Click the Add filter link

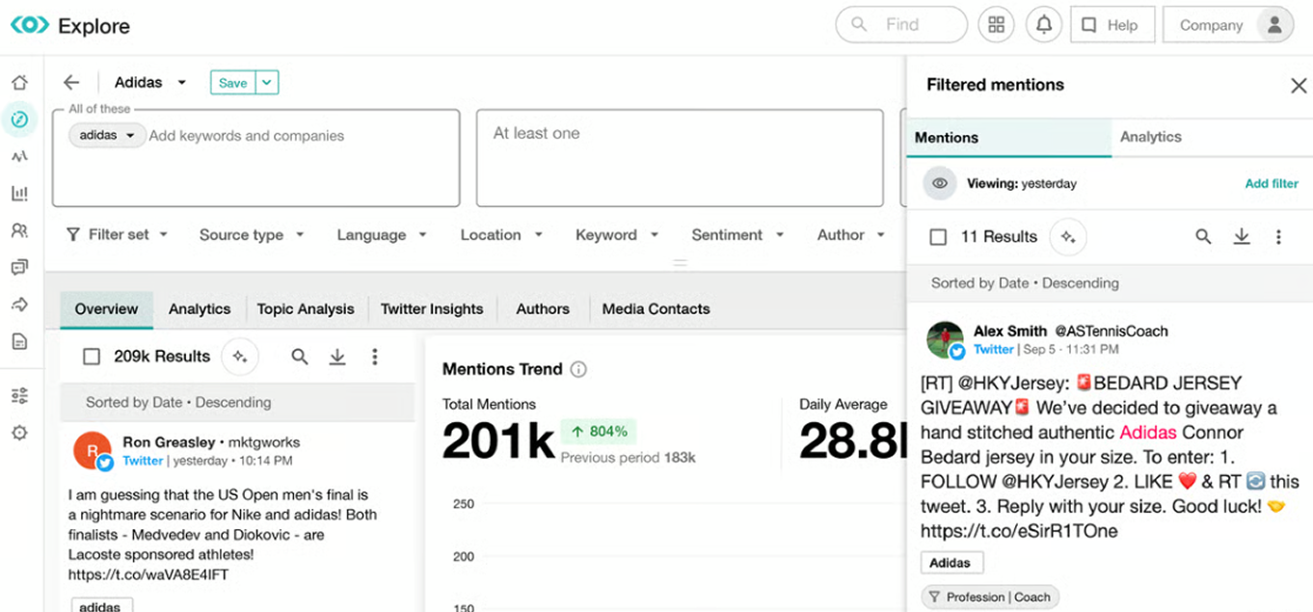1271,183
